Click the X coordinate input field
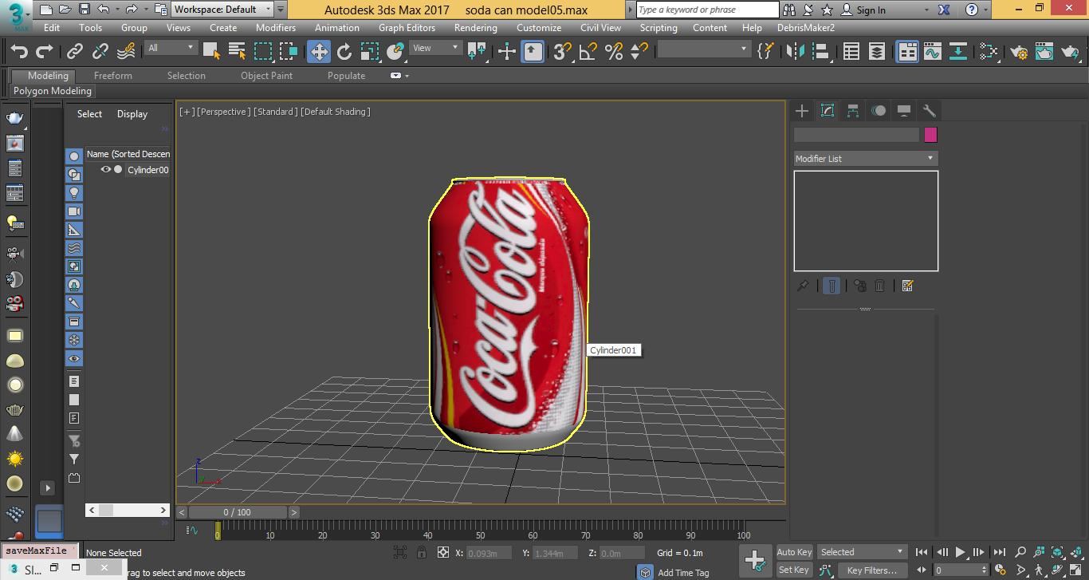 coord(487,553)
